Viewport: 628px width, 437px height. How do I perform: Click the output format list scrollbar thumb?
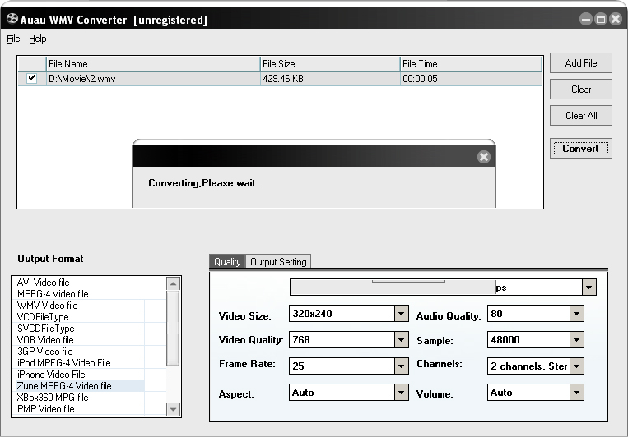(173, 328)
